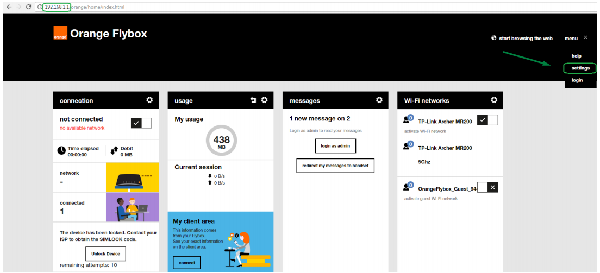Click the My client area illustration
Image resolution: width=600 pixels, height=273 pixels.
248,249
